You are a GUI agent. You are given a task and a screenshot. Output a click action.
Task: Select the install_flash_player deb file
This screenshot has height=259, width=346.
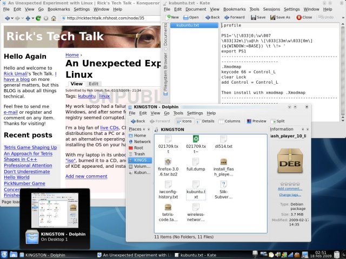tap(223, 167)
